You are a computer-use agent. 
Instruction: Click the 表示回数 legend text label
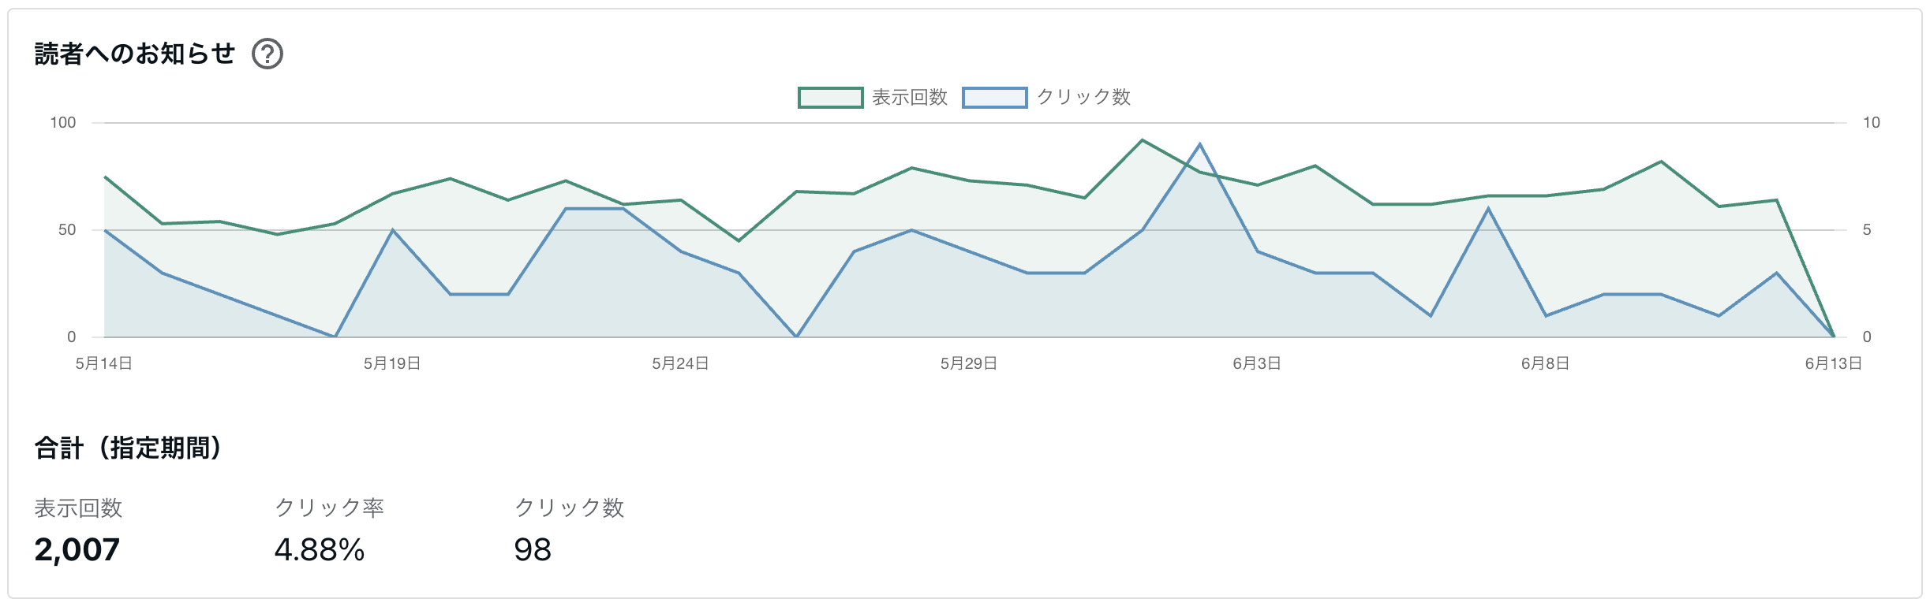(909, 98)
